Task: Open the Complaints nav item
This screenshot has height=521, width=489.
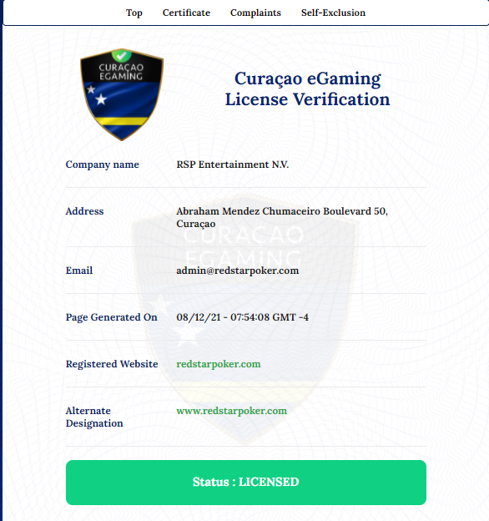Action: 255,13
